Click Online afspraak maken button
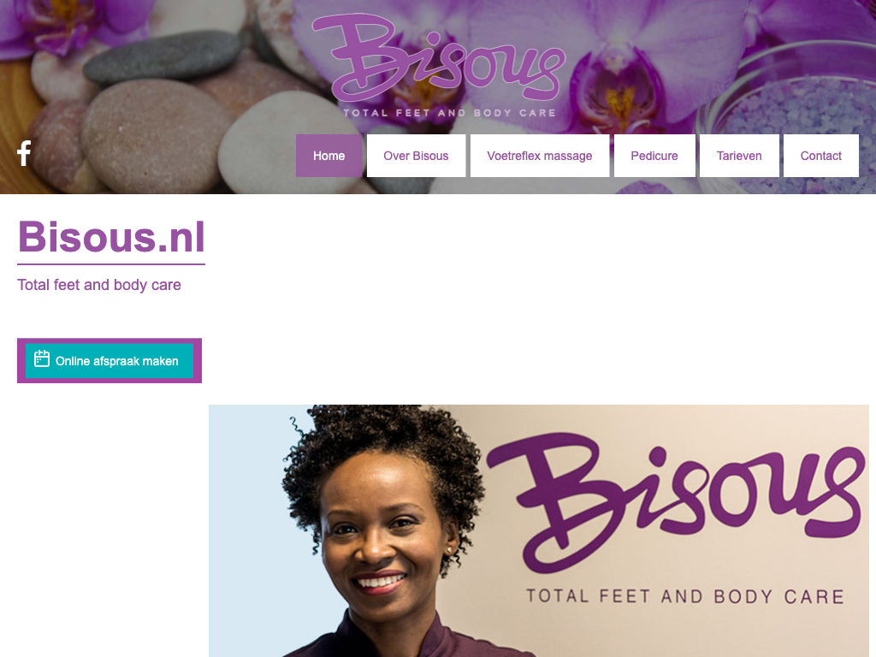 tap(109, 361)
